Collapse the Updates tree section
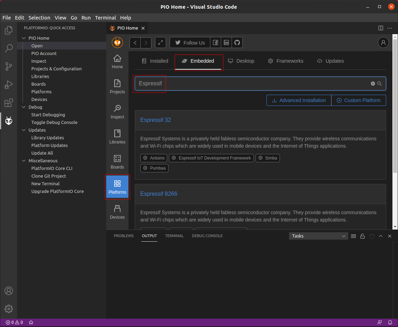Screen dimensions: 398x327 24,130
